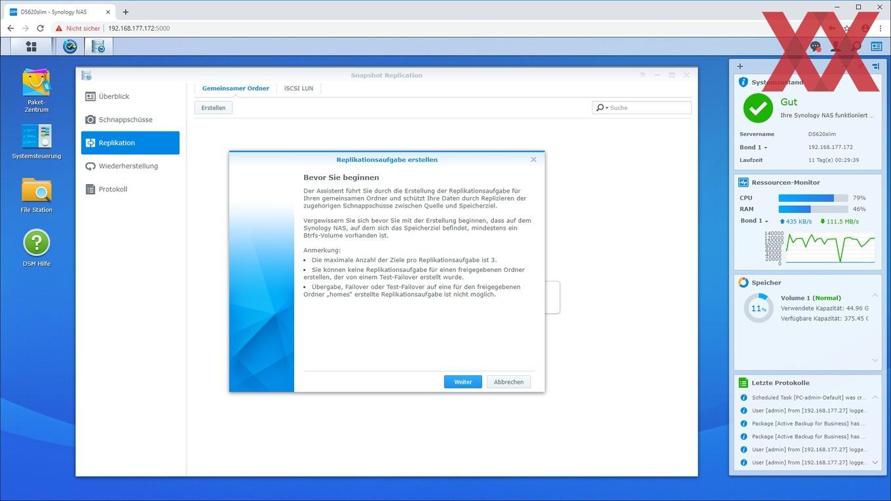The width and height of the screenshot is (891, 501).
Task: Close the DS620slim browser tab
Action: pos(109,12)
